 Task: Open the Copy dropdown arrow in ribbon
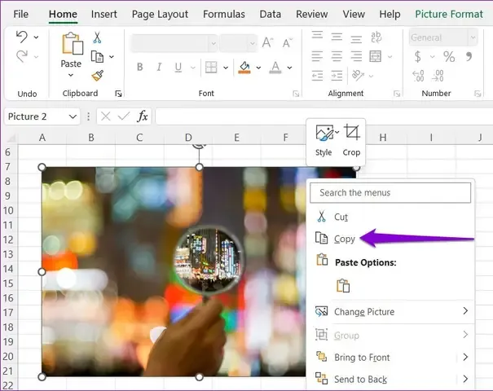(112, 57)
